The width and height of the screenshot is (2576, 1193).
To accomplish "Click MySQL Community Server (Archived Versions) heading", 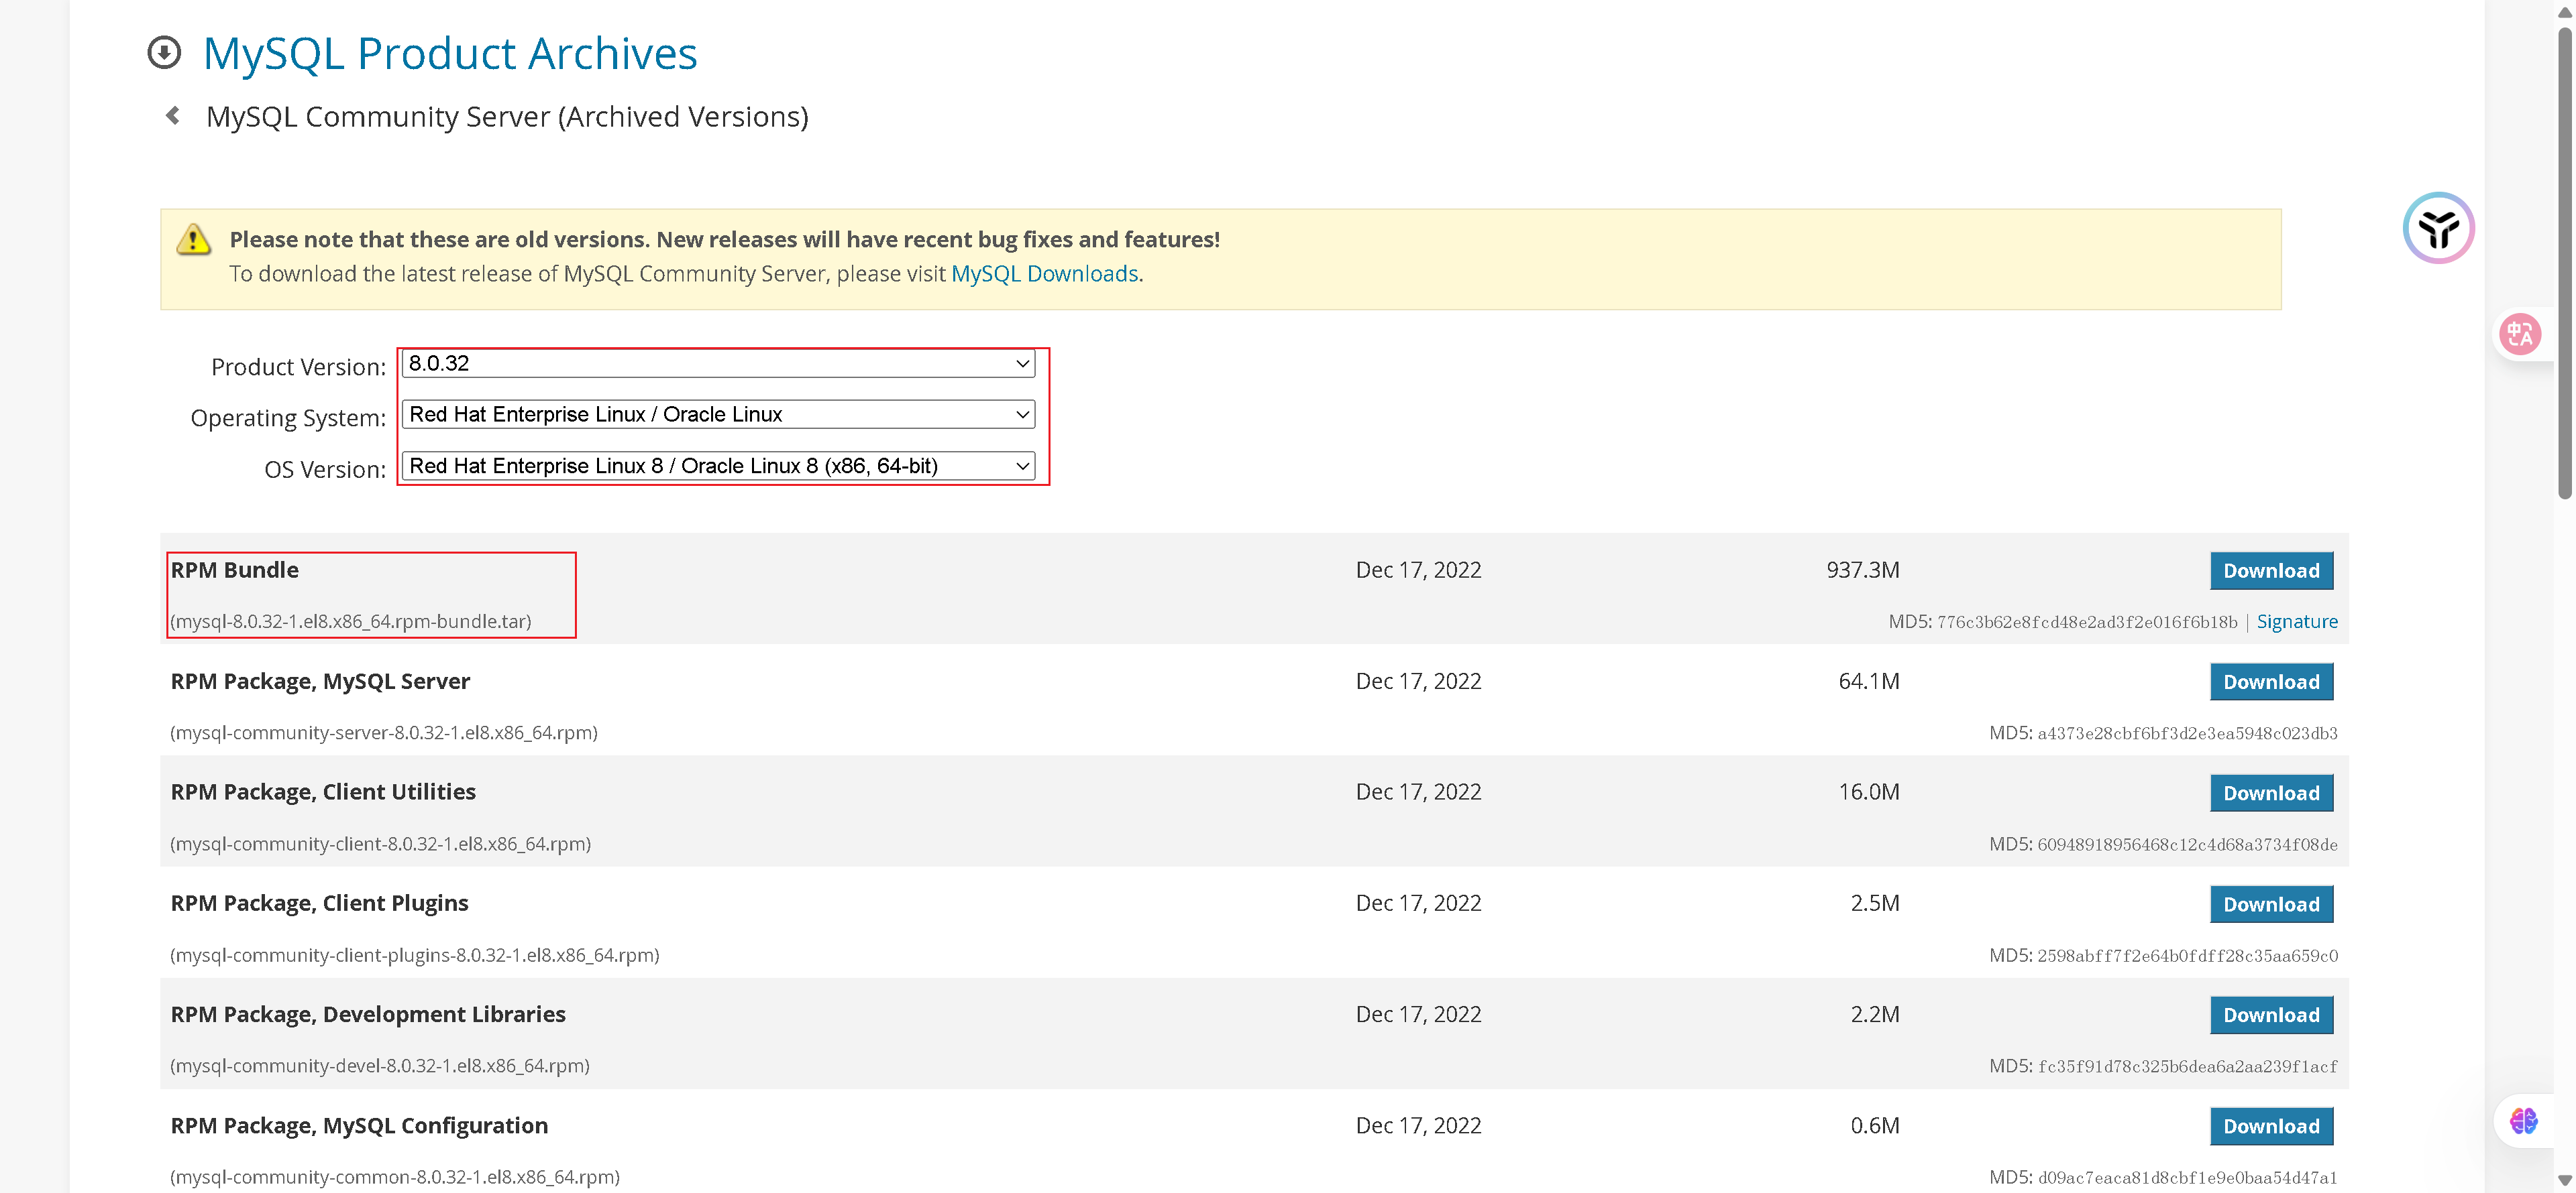I will coord(507,117).
